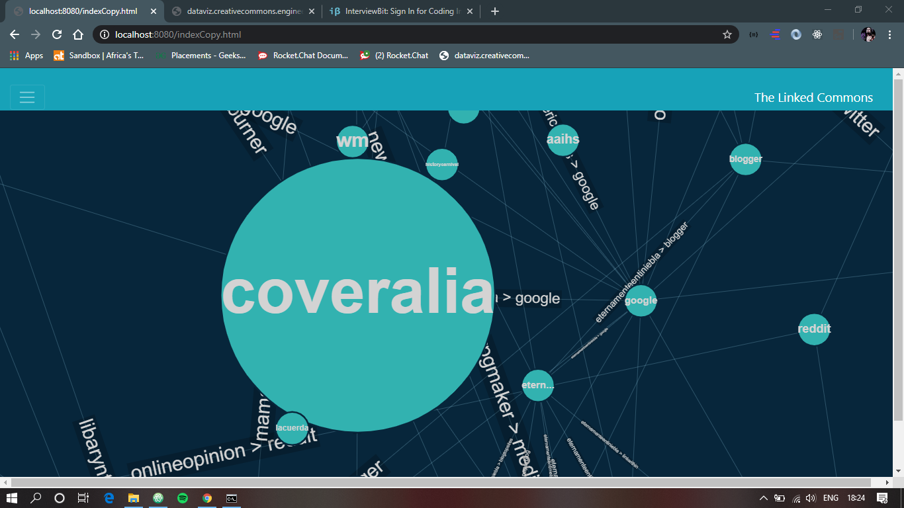The height and width of the screenshot is (508, 904).
Task: Click the etern... node
Action: pos(537,385)
